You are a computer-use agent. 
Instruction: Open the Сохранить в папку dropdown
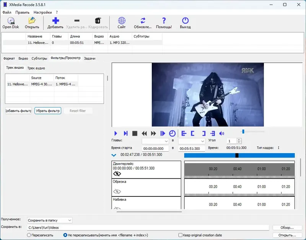(49, 220)
